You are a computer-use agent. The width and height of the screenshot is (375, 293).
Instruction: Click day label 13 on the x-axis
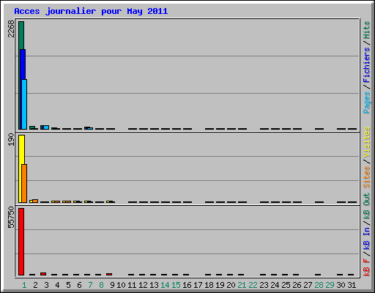pos(154,285)
